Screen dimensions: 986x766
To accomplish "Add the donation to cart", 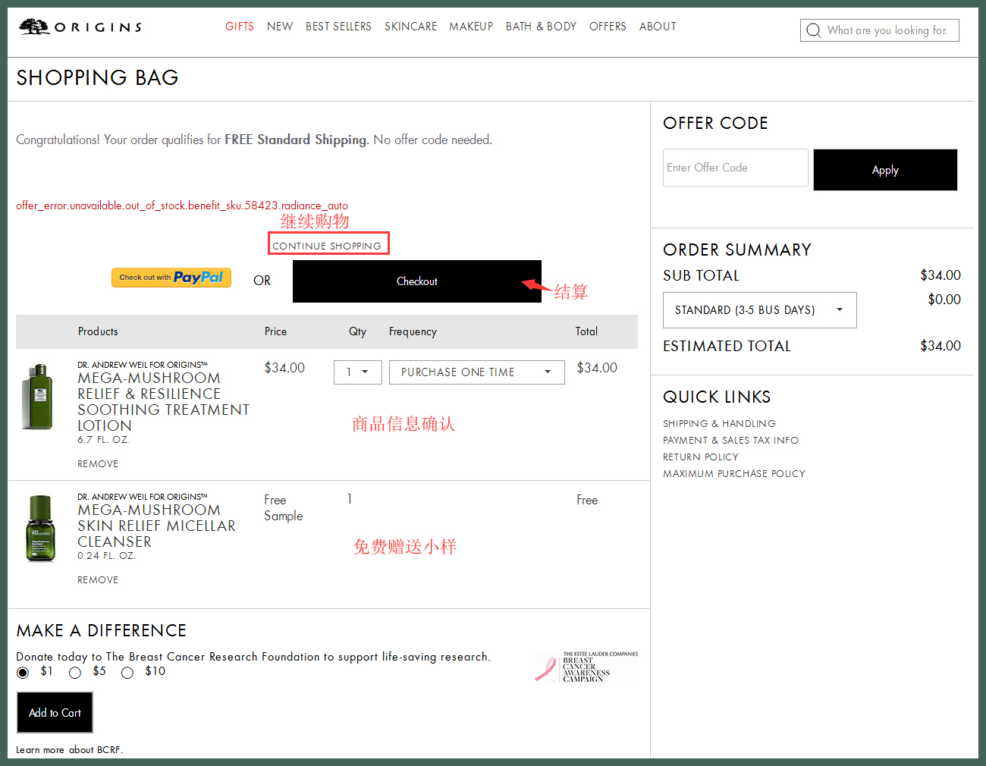I will 55,712.
